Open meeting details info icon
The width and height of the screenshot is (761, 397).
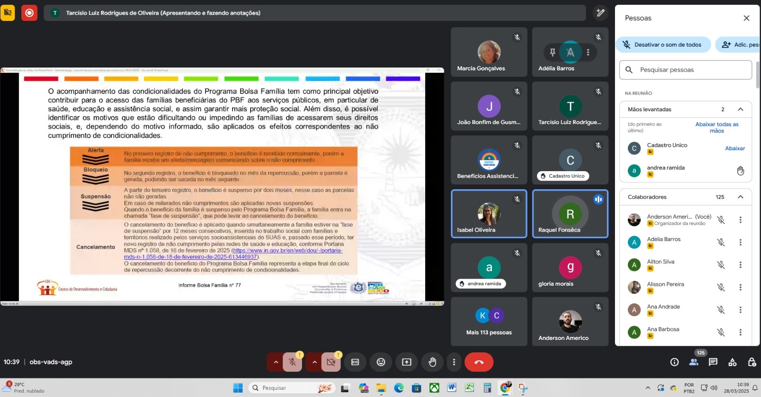click(x=674, y=362)
